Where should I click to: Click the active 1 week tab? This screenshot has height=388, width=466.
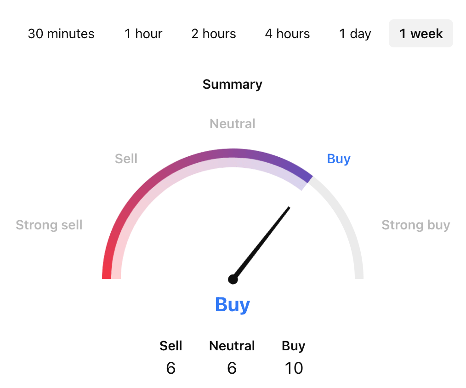(x=421, y=34)
